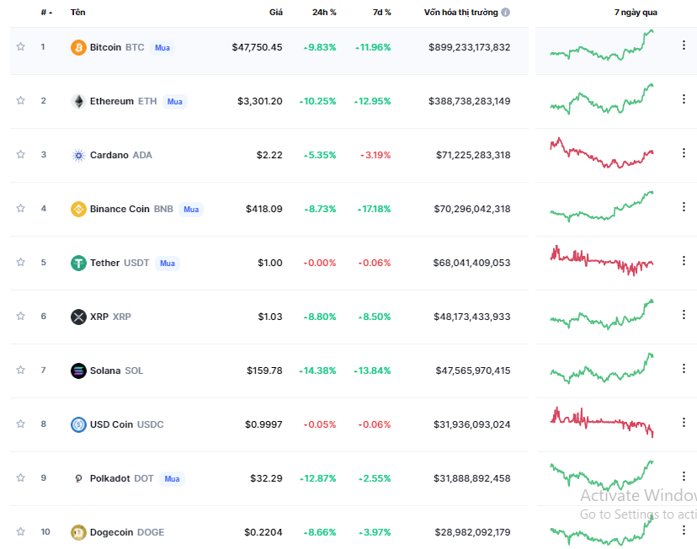Open Polkadot row three-dot menu

(x=684, y=476)
